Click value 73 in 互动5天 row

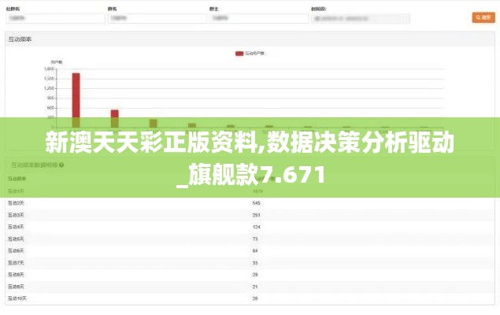click(255, 239)
